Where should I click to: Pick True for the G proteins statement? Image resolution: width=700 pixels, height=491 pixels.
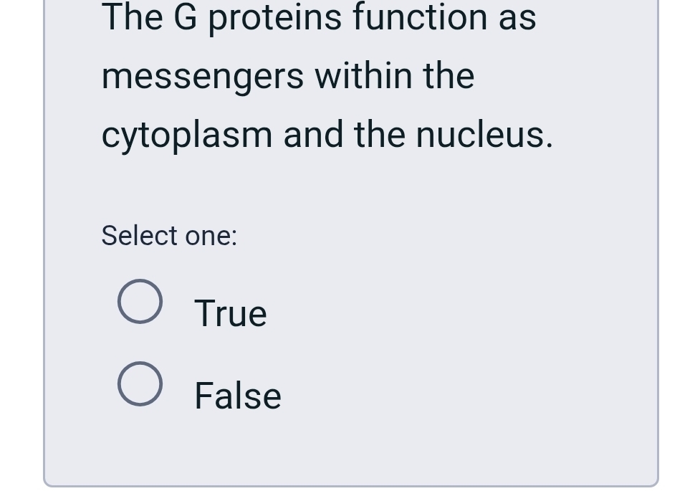click(x=140, y=301)
